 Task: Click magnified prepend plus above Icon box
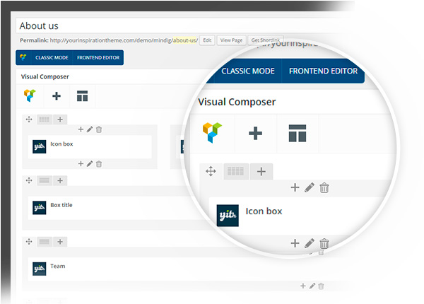pyautogui.click(x=295, y=187)
